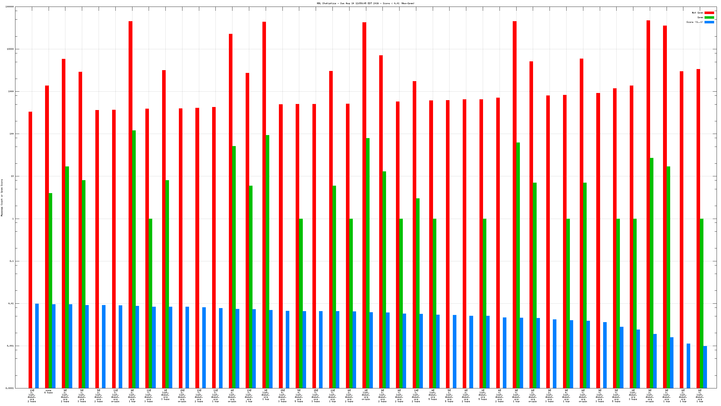
Task: Click the blue Score (0..1) legend swatch
Action: (709, 22)
